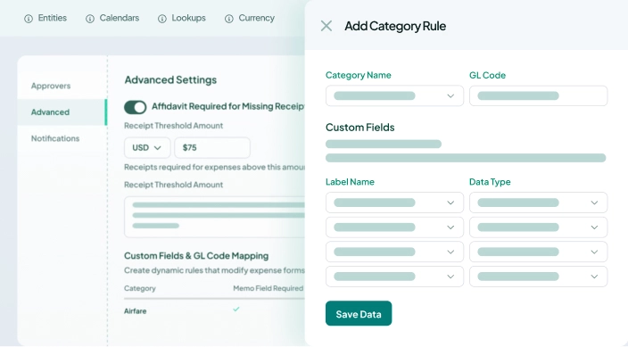Image resolution: width=628 pixels, height=347 pixels.
Task: Open the Lookups tab
Action: click(x=188, y=18)
